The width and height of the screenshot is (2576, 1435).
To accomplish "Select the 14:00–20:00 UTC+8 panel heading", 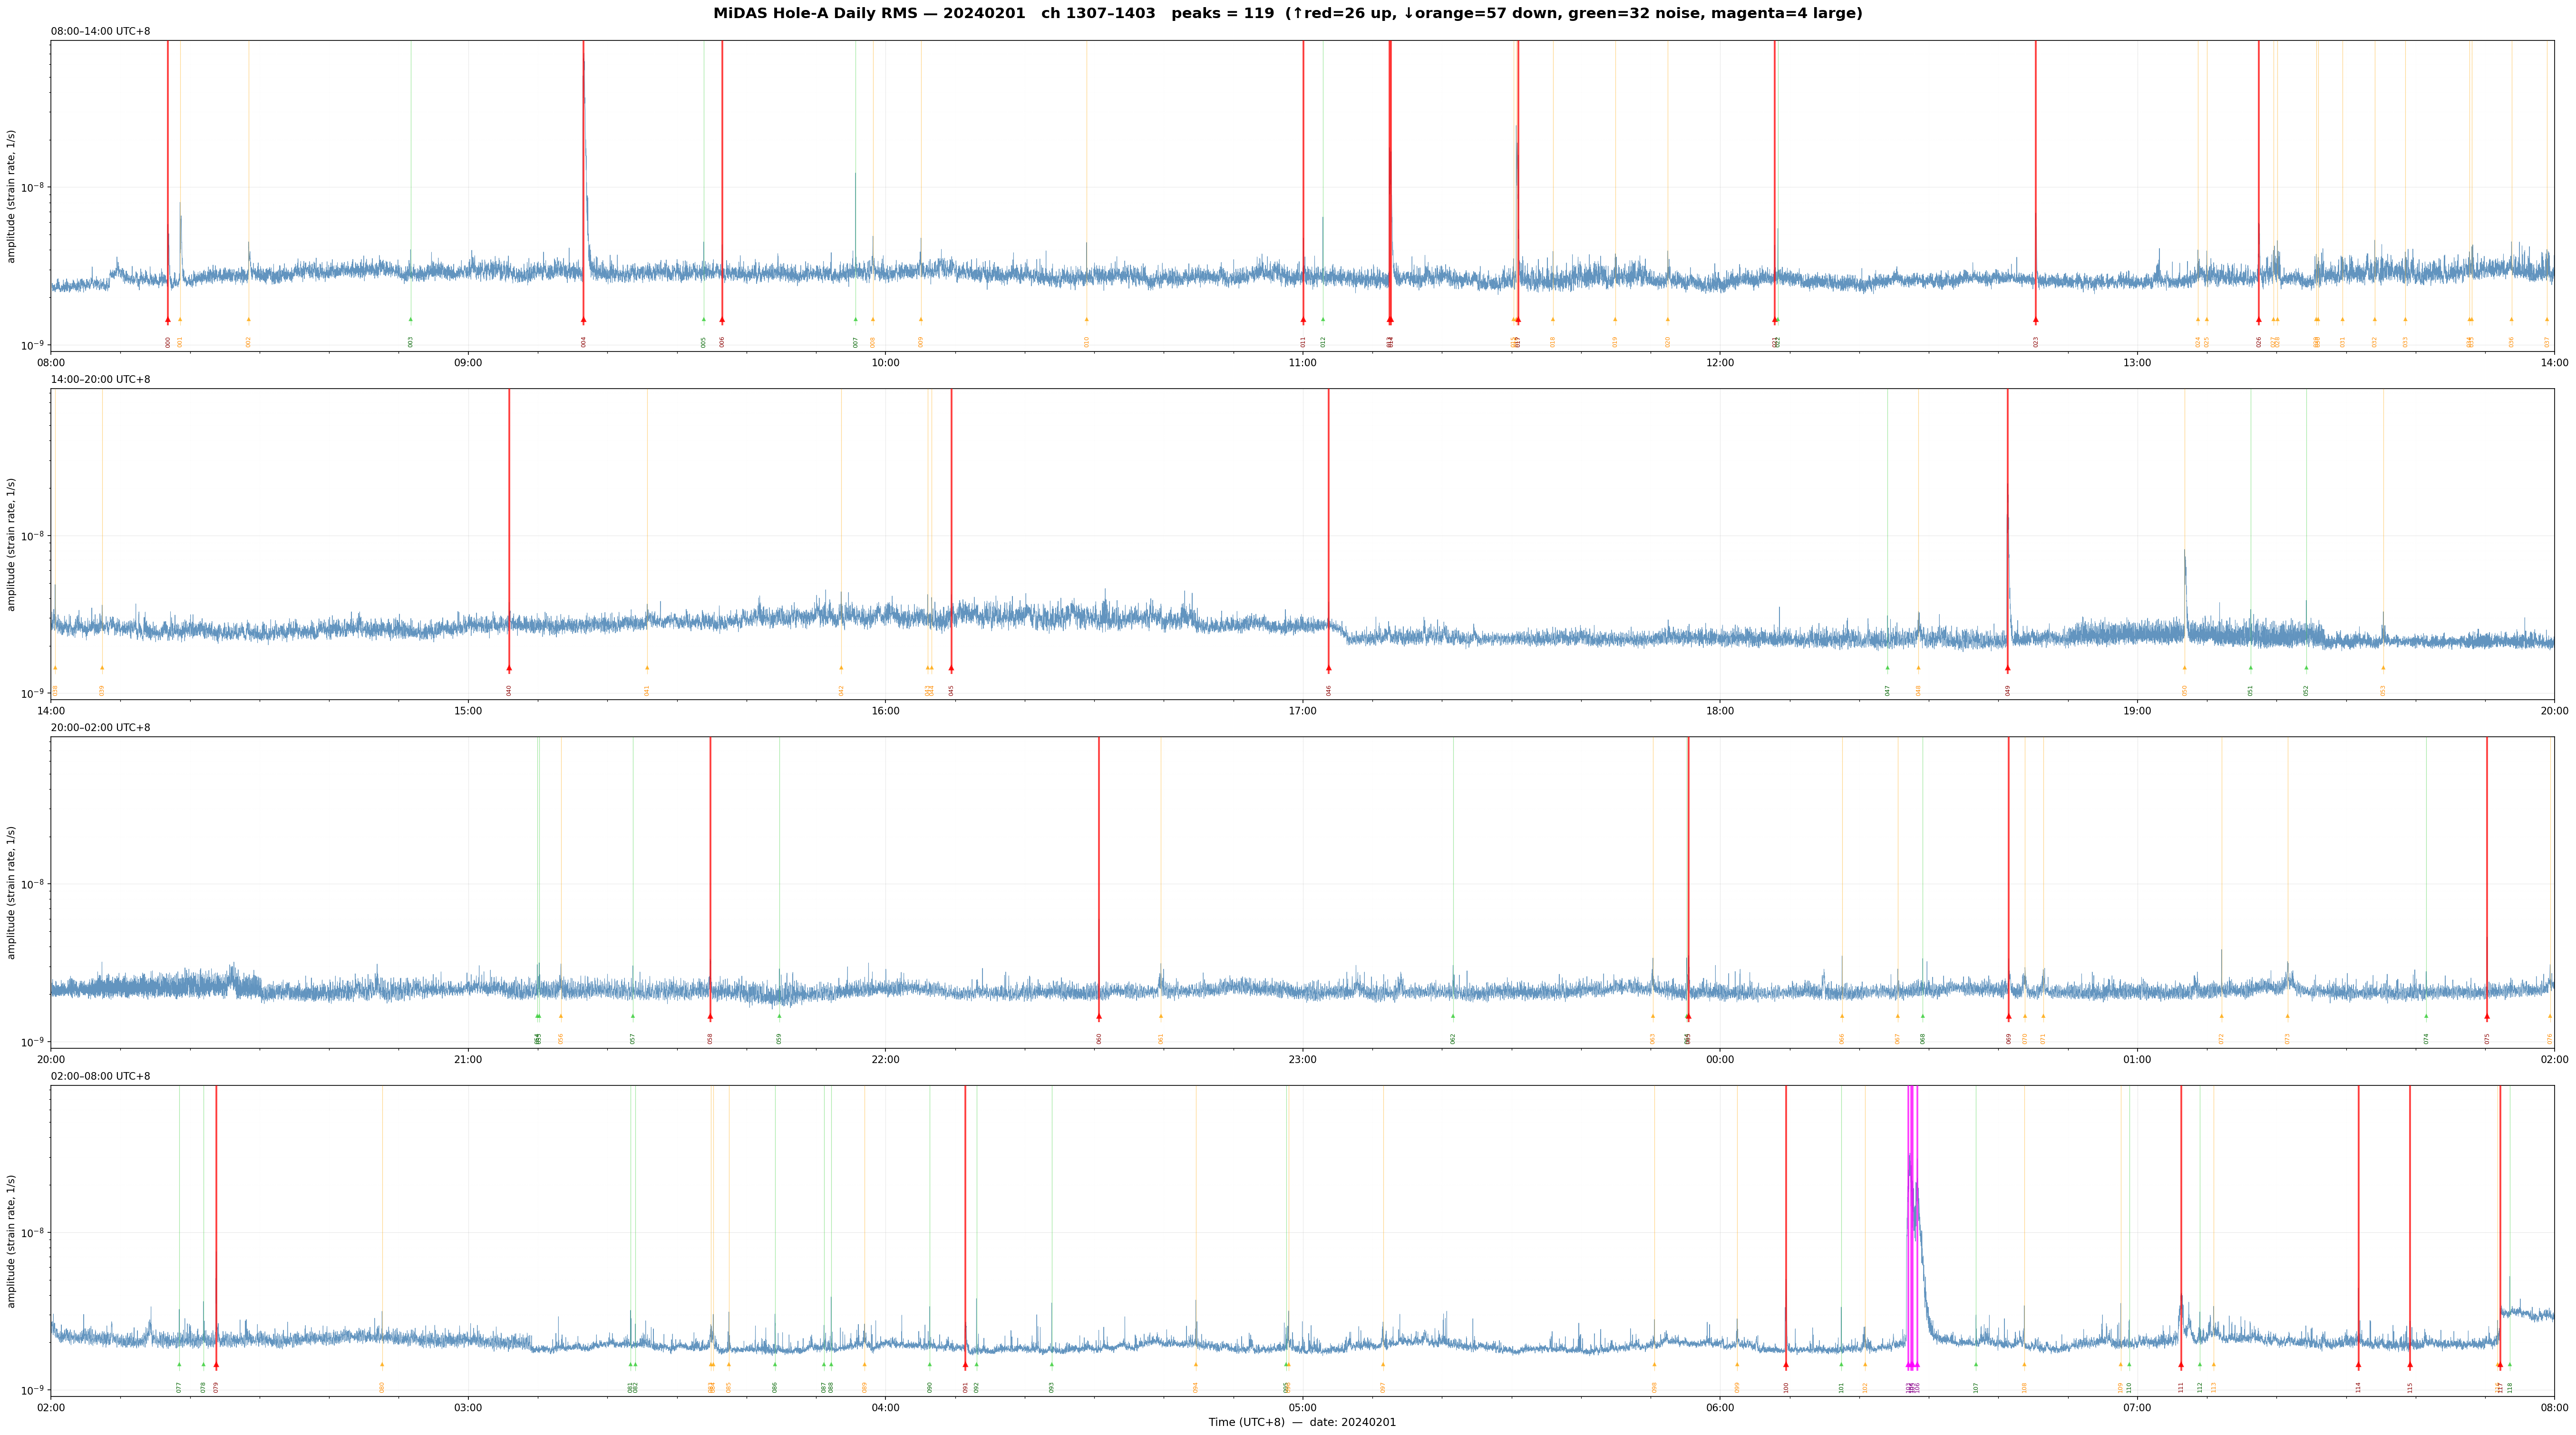I will pos(101,380).
